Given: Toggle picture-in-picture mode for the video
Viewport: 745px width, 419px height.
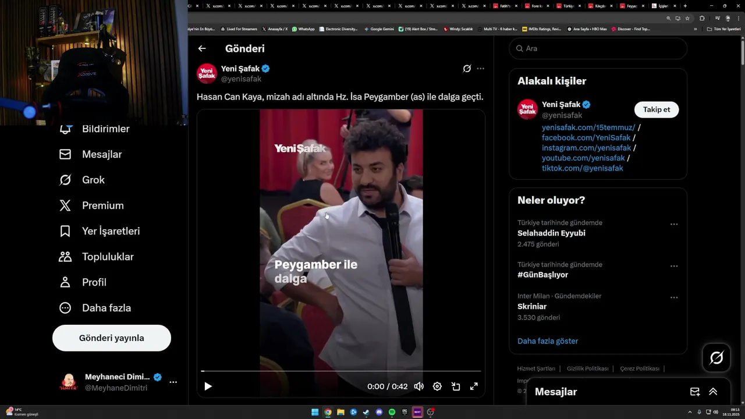Looking at the screenshot, I should 456,386.
